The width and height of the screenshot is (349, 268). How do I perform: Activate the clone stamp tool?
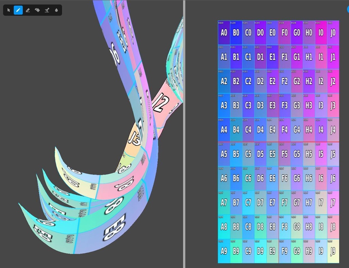click(47, 10)
